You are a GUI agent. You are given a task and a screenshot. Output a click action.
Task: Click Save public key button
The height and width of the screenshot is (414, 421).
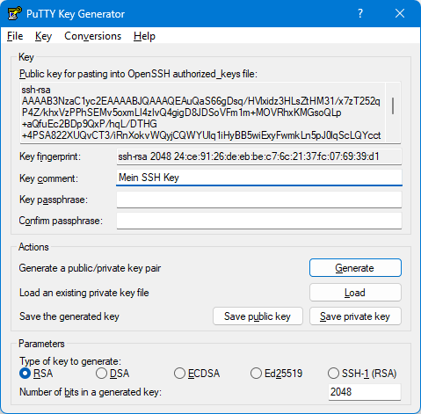pyautogui.click(x=258, y=316)
